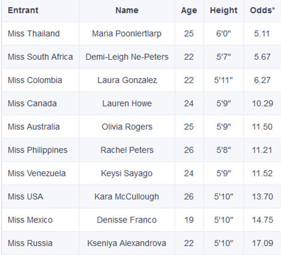Image resolution: width=281 pixels, height=255 pixels.
Task: Click the 5.11 odds value
Action: (262, 34)
